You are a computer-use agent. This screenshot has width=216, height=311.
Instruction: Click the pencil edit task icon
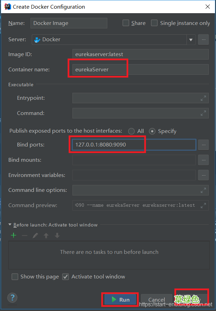pyautogui.click(x=35, y=236)
